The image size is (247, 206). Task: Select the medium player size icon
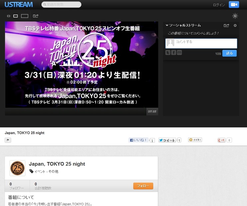(15, 16)
